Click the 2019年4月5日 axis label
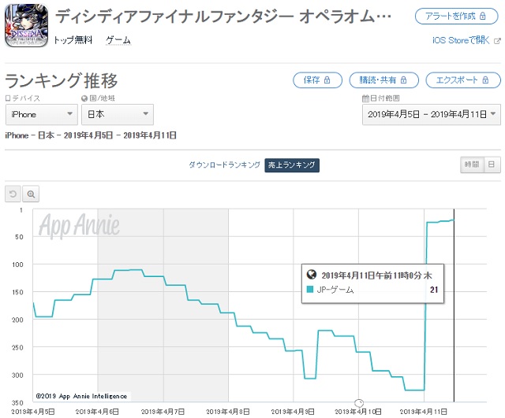Viewport: 505px width, 418px height. [33, 412]
